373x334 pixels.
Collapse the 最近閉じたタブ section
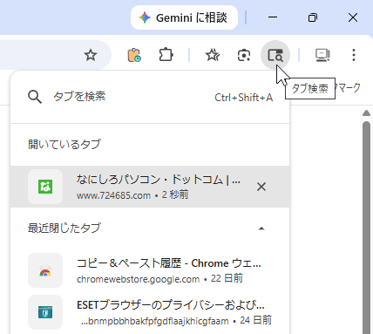pos(261,228)
